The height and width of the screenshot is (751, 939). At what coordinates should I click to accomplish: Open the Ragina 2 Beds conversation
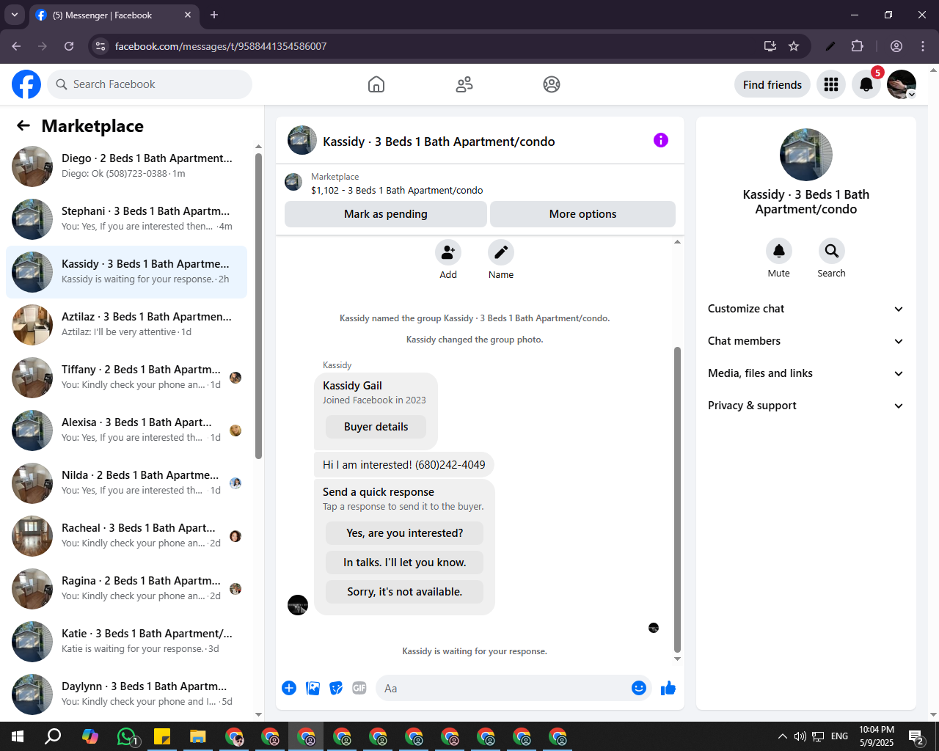click(126, 589)
